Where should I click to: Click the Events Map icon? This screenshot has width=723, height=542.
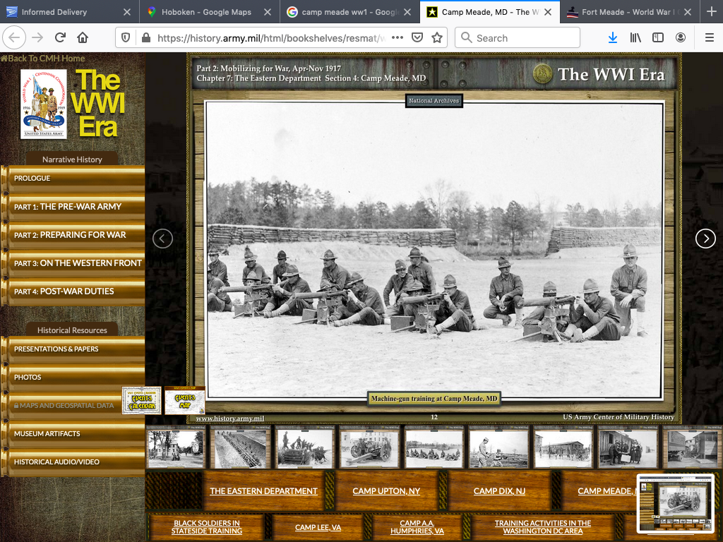click(184, 400)
